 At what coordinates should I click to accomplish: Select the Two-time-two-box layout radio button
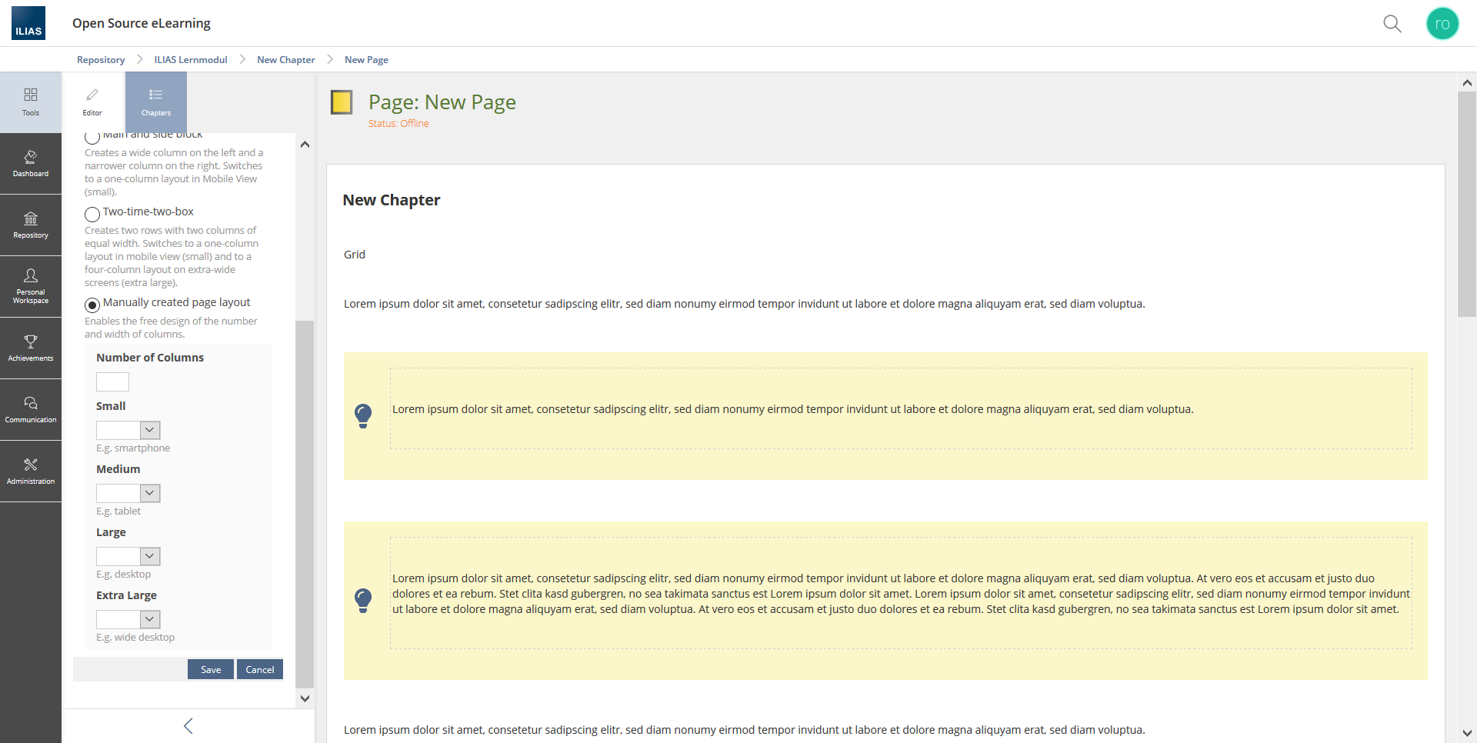pos(92,214)
